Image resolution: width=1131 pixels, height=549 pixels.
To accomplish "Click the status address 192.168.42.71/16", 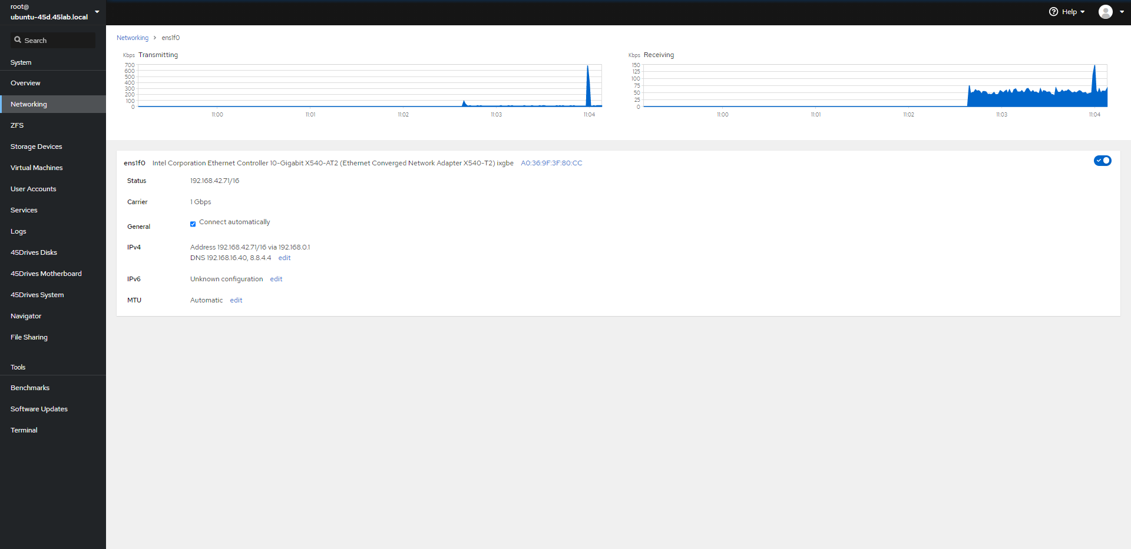I will (x=215, y=181).
